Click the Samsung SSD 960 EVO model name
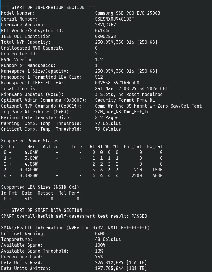Screen dimensions: 212x272 [x=127, y=13]
